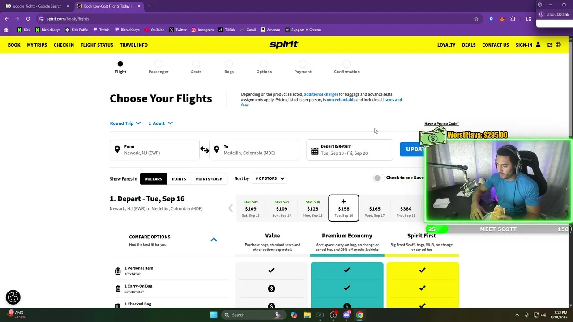573x322 pixels.
Task: Open the BOOK menu
Action: pos(14,45)
